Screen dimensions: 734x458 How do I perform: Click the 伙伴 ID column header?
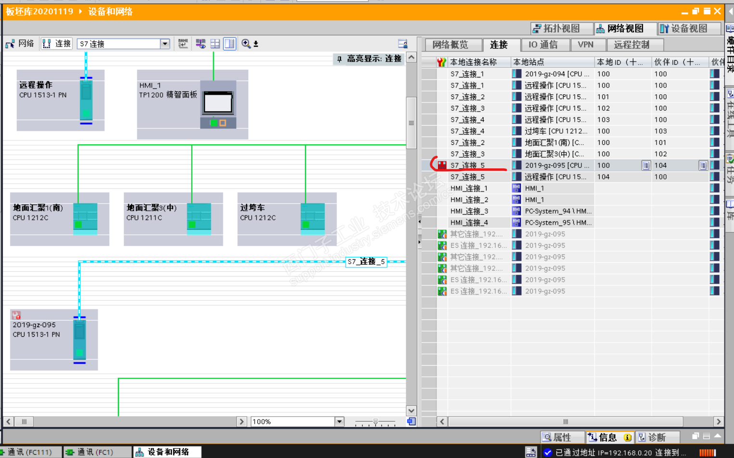point(680,62)
